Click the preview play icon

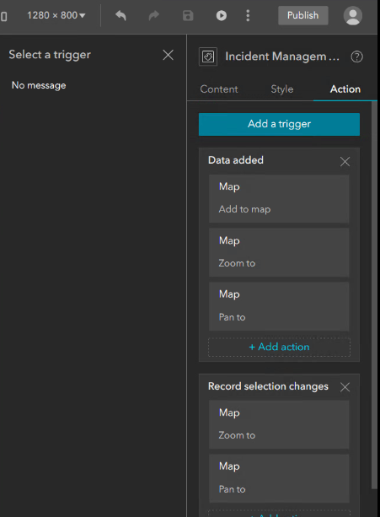click(222, 15)
